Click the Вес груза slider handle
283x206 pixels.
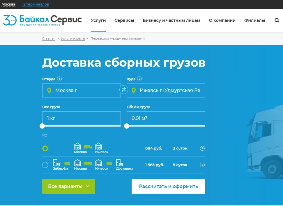coord(42,126)
